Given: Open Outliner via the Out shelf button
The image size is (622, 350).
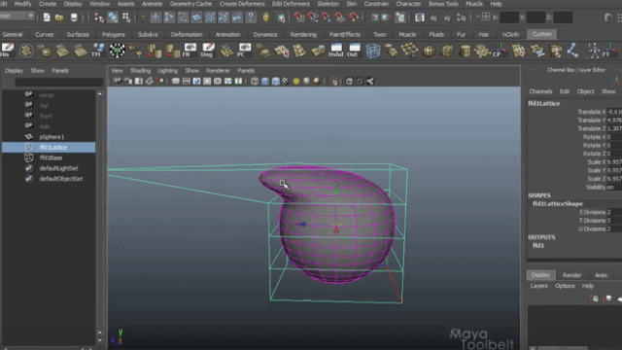Looking at the screenshot, I should [353, 51].
